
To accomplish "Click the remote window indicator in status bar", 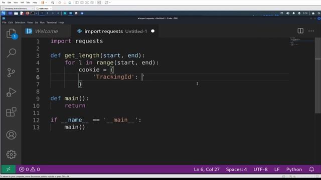I will [x=8, y=169].
